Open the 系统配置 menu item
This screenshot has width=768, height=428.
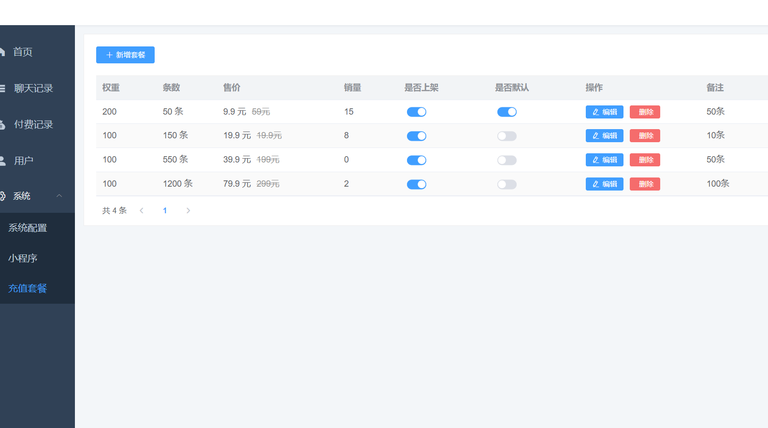point(28,228)
